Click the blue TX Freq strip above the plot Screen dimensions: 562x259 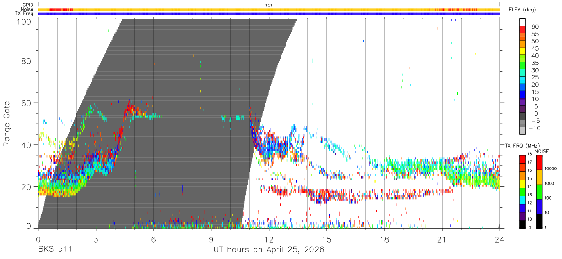tap(269, 14)
